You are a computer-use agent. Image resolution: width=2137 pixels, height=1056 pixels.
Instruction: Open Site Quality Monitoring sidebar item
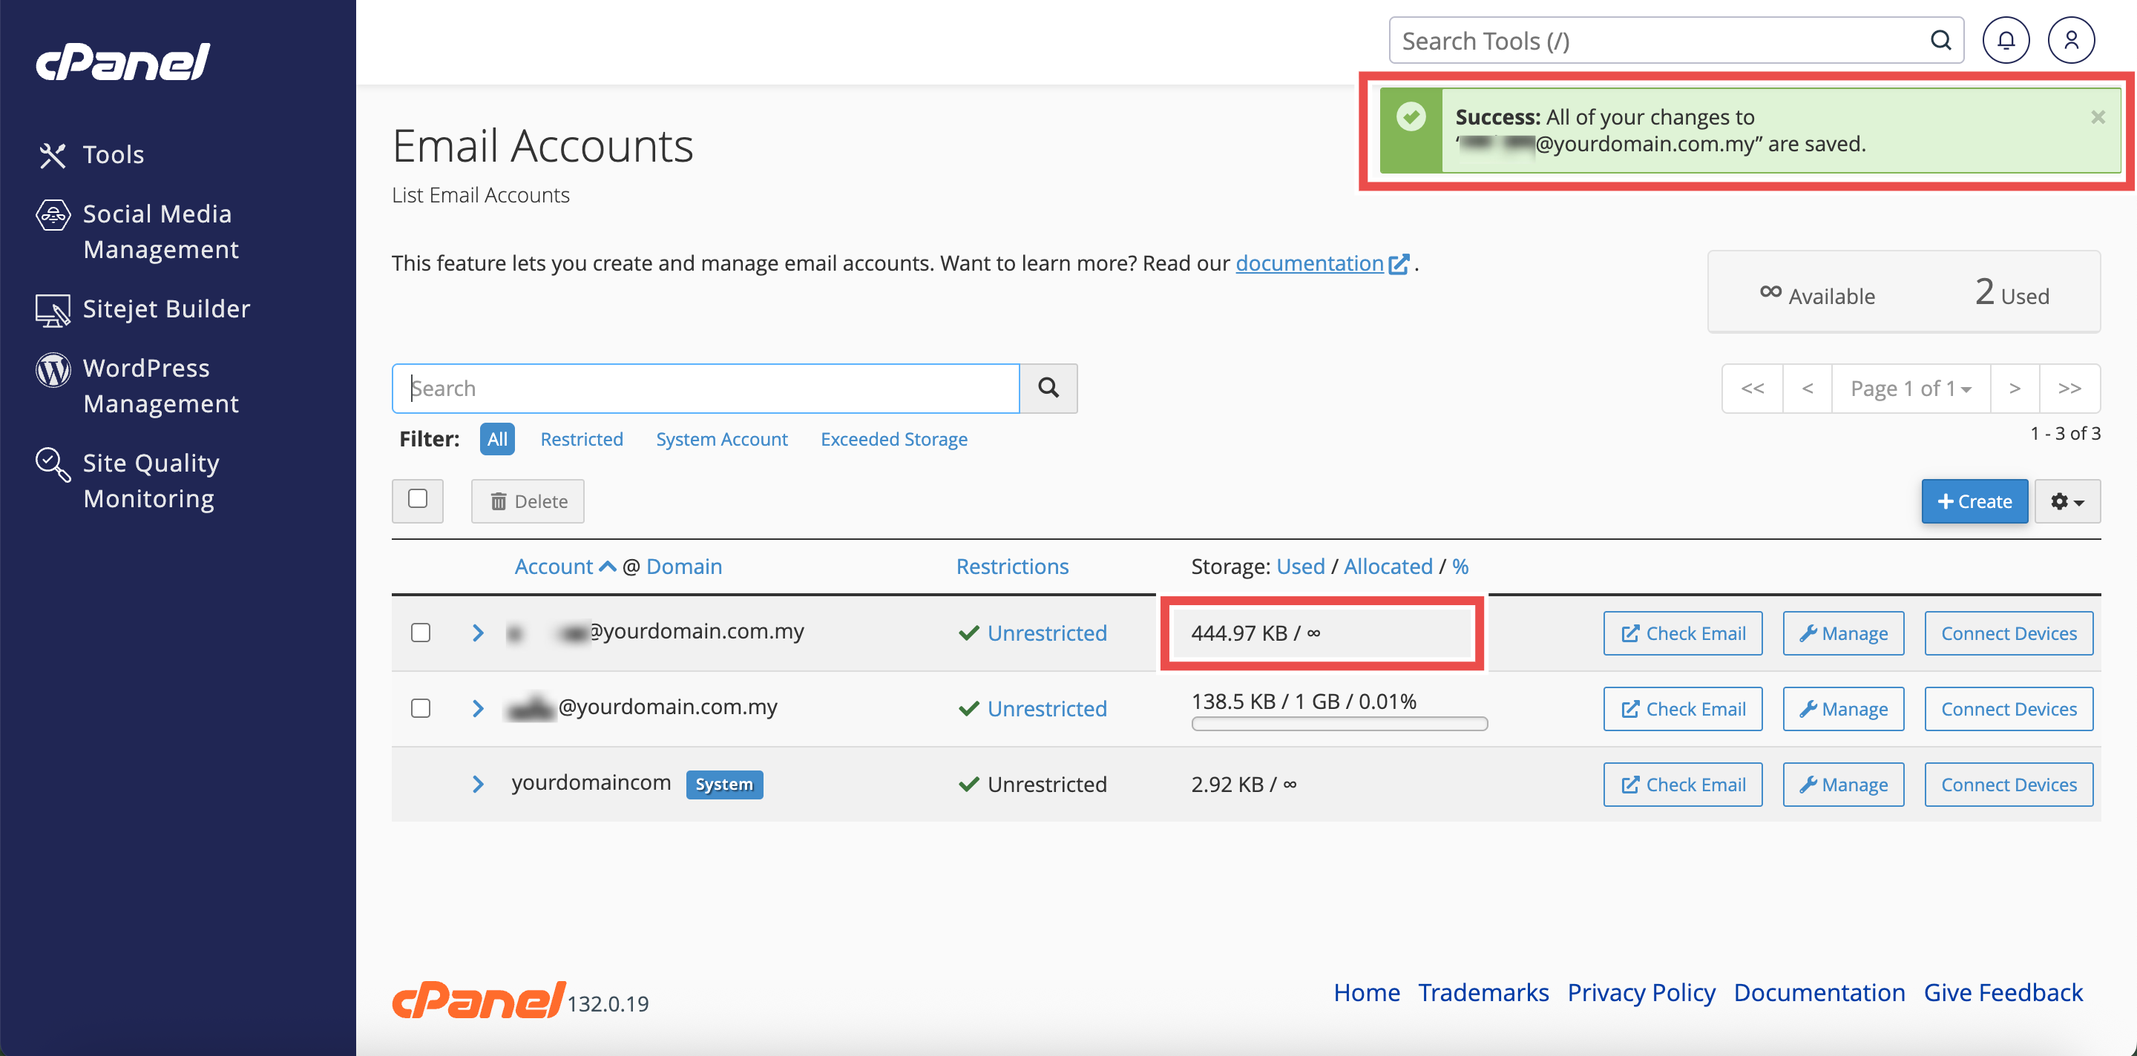click(150, 480)
